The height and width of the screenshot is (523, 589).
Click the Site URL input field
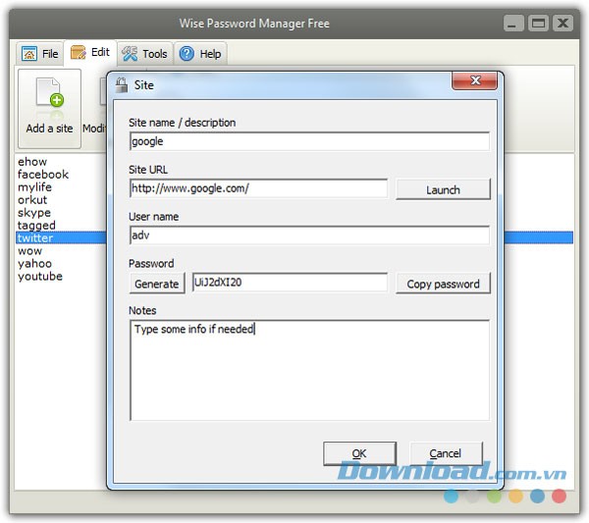(258, 188)
